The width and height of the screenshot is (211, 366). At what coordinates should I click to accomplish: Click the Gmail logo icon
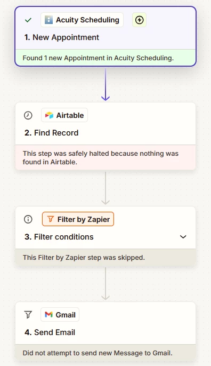click(48, 315)
